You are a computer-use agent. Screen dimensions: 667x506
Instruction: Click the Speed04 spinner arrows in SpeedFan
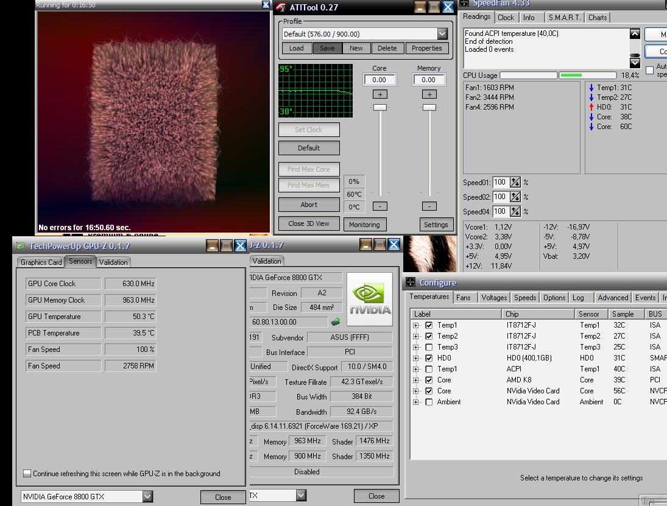tap(515, 211)
